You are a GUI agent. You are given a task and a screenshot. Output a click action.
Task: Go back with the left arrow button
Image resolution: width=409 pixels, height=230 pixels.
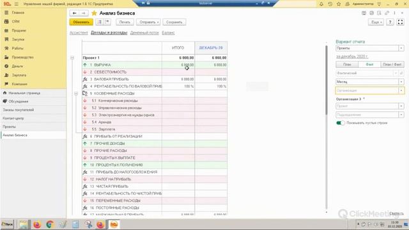[75, 13]
